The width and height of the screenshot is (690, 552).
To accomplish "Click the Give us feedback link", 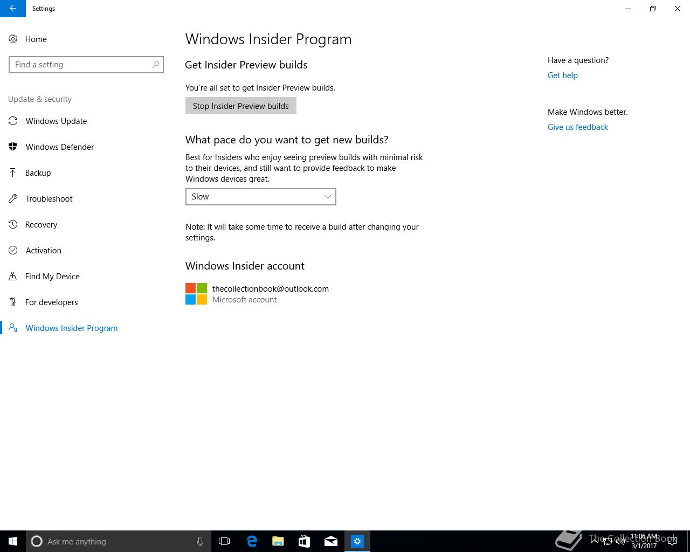I will click(x=578, y=127).
